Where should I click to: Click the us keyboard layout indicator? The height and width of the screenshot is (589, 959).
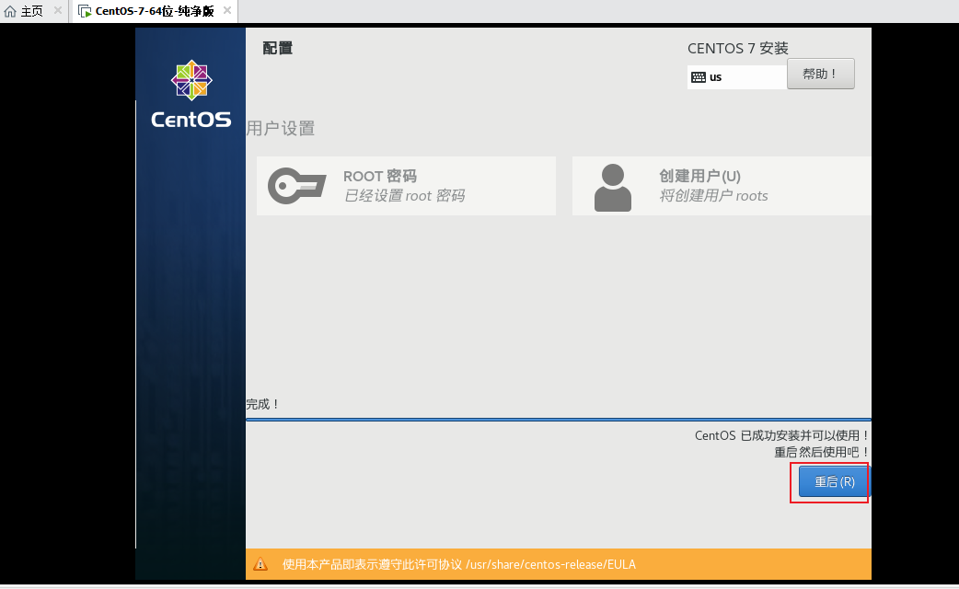point(737,77)
